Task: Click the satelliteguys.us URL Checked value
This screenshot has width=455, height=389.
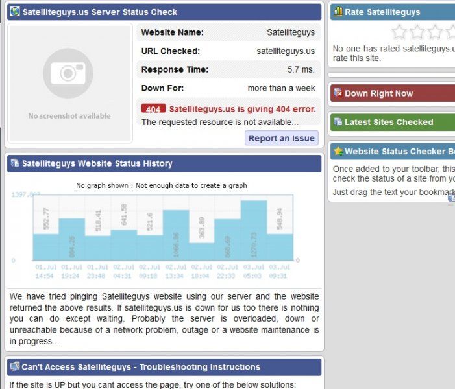Action: point(286,51)
